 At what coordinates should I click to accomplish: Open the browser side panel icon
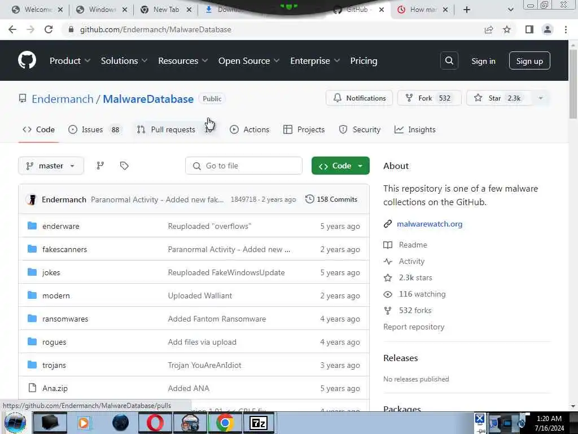(529, 29)
